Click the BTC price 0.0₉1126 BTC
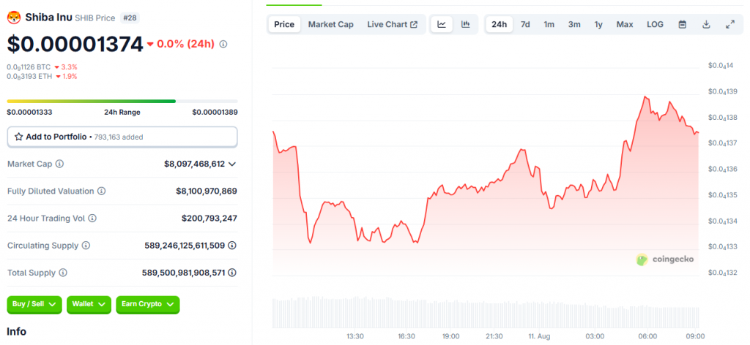The image size is (750, 345). tap(29, 67)
